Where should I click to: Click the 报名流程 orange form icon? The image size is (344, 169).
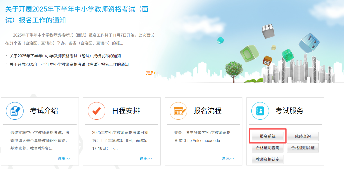(x=178, y=111)
